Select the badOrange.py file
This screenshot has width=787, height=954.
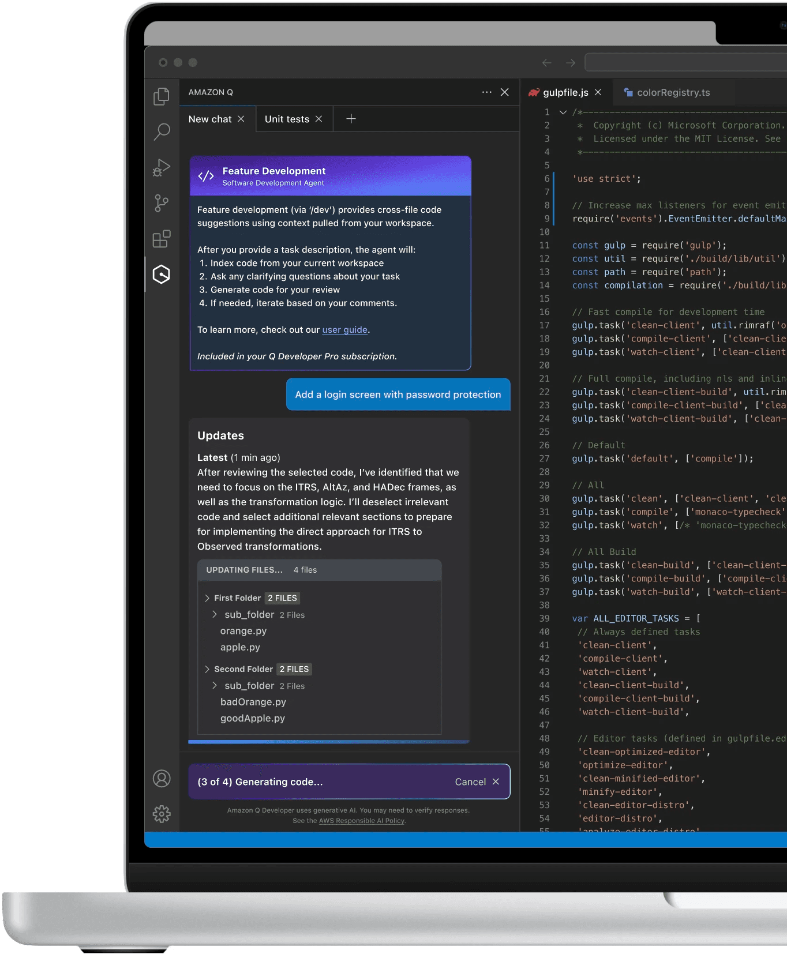[x=253, y=702]
